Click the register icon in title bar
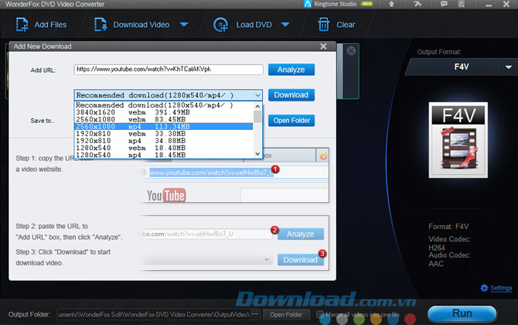 pos(462,4)
